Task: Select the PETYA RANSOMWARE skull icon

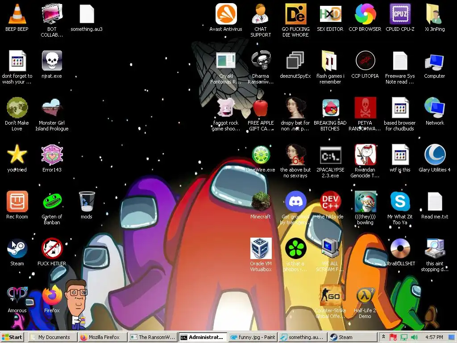Action: (x=365, y=108)
